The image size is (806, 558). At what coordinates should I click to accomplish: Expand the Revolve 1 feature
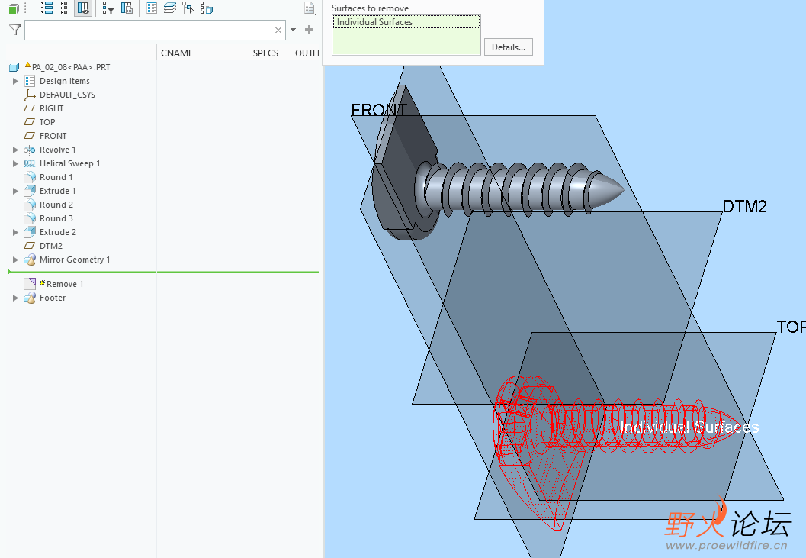click(x=15, y=150)
